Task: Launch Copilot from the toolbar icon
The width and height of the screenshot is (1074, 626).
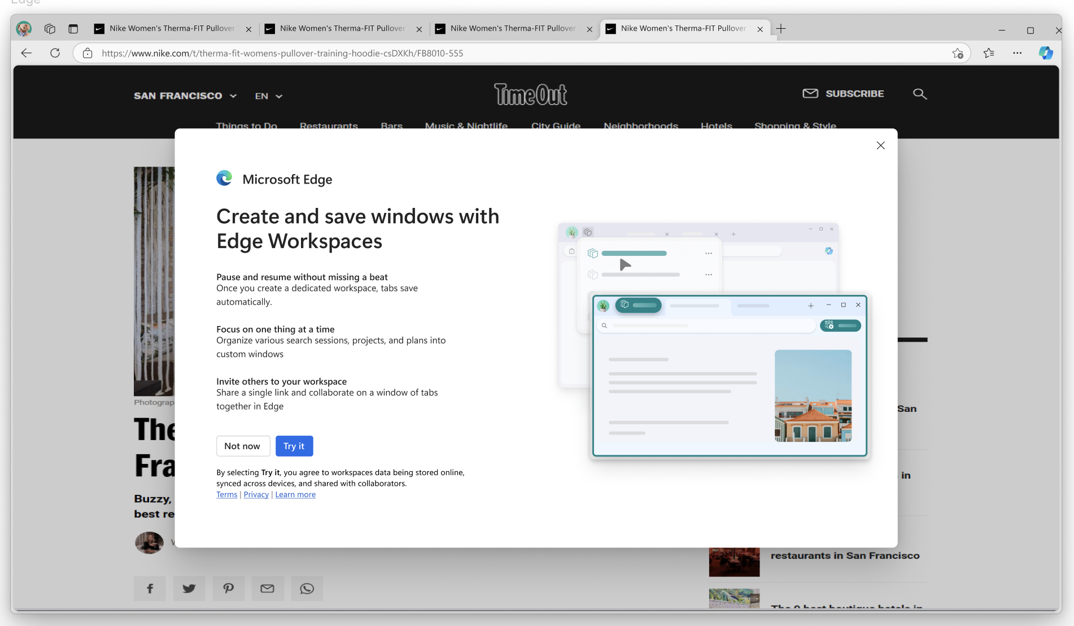Action: (1046, 53)
